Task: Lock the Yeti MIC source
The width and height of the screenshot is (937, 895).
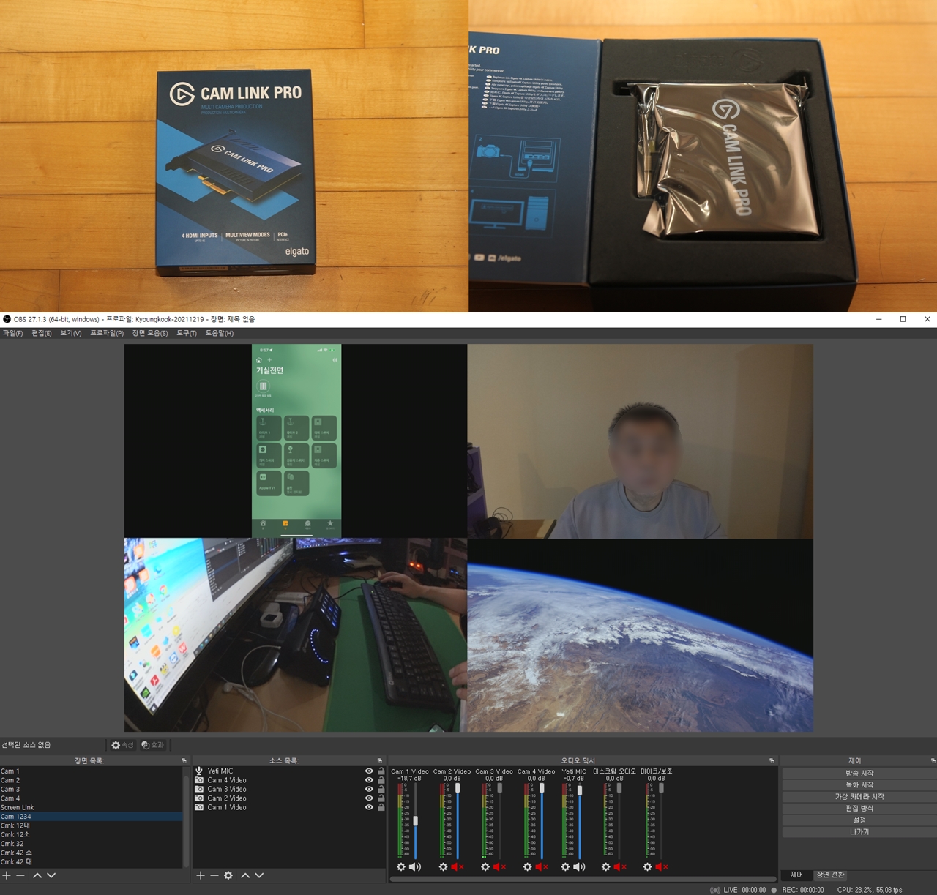Action: [381, 771]
